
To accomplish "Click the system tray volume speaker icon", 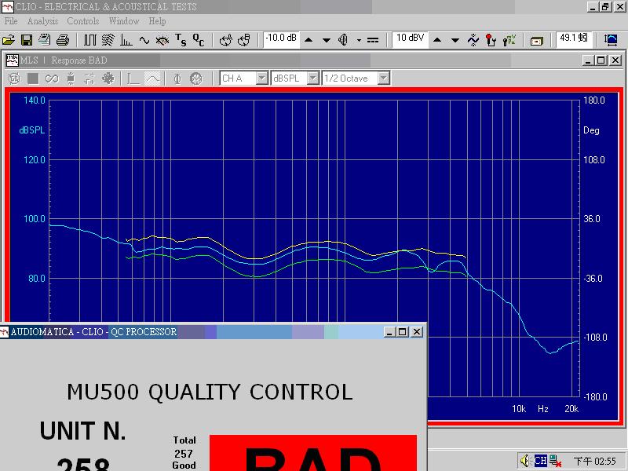I will 524,461.
